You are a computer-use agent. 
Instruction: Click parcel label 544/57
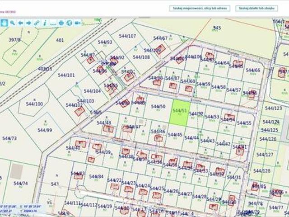(234, 90)
